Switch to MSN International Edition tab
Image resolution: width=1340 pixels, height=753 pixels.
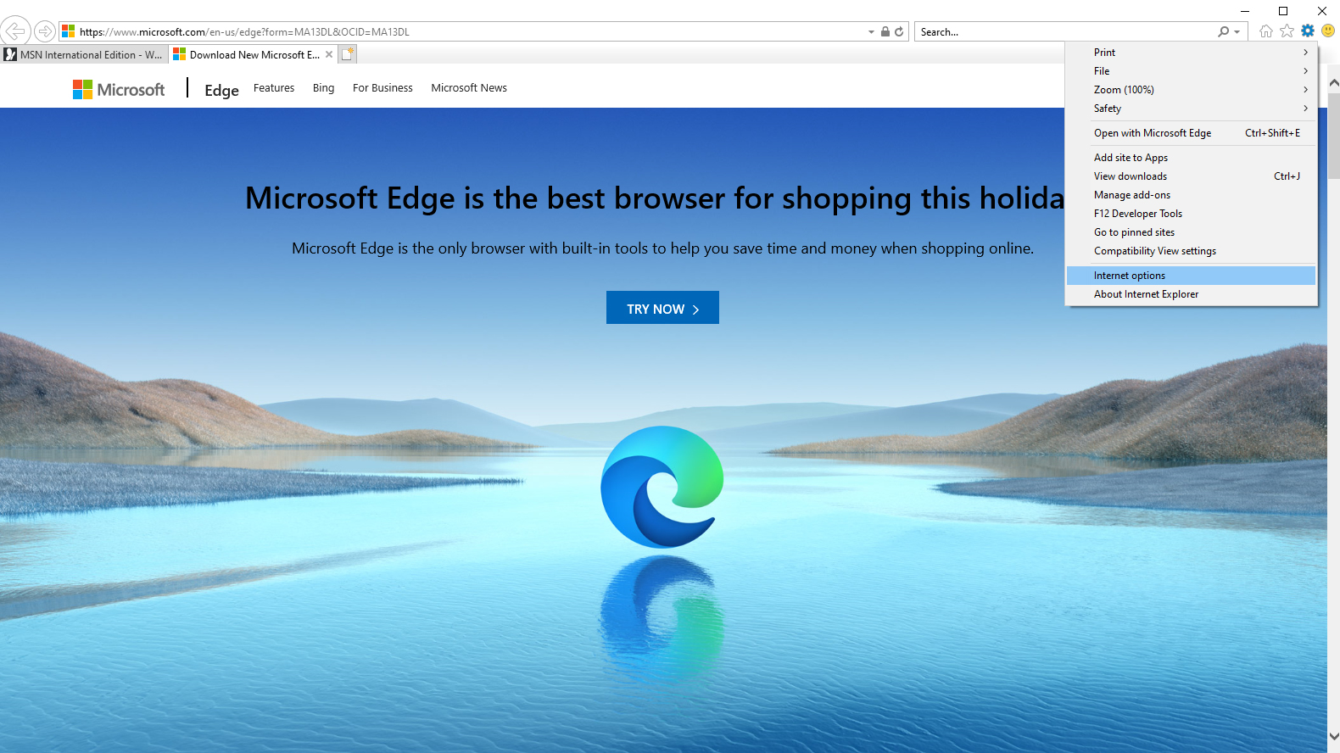coord(85,54)
